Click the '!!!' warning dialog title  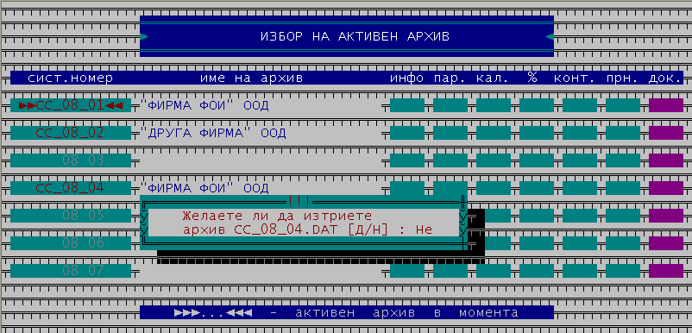tap(299, 202)
